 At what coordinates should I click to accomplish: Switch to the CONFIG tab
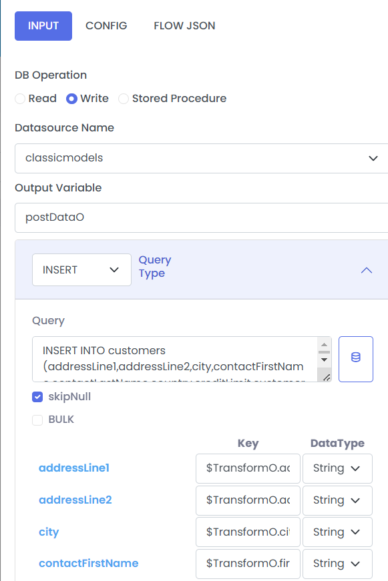click(106, 25)
